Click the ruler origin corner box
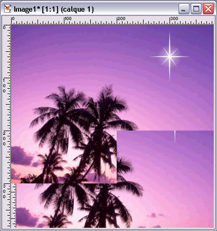This screenshot has height=231, width=217. [x=6, y=20]
